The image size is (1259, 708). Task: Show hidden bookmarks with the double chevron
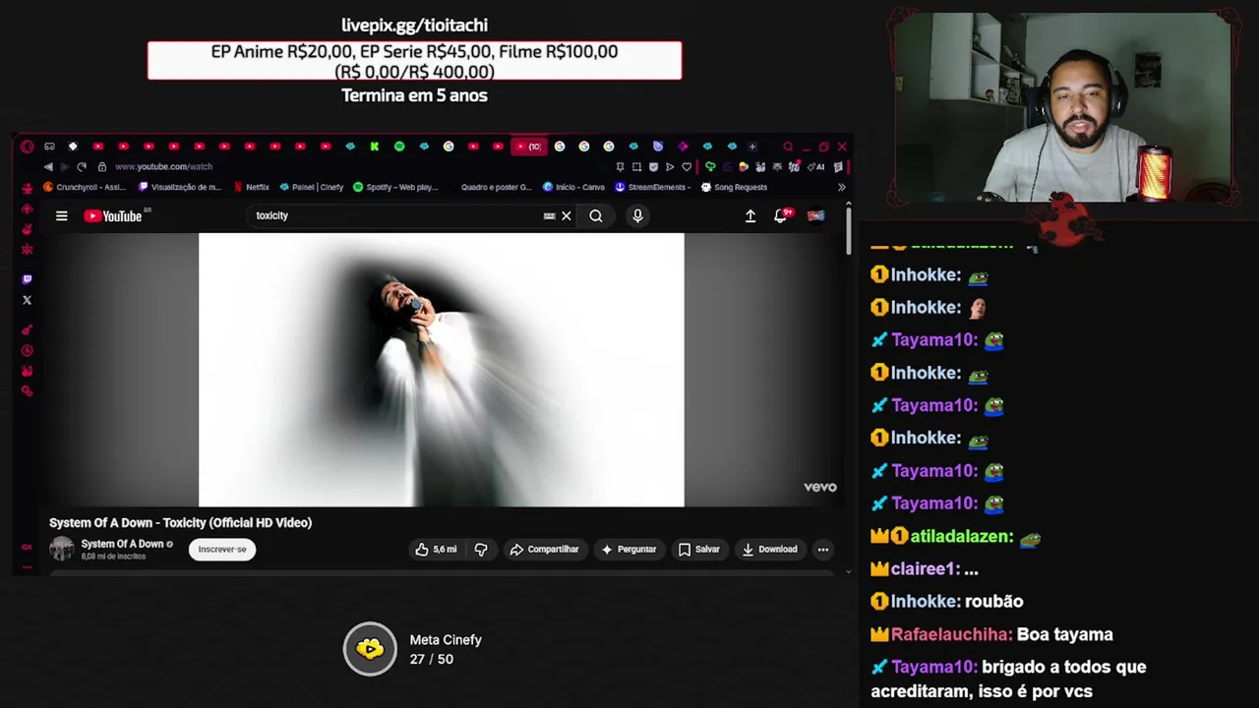842,187
